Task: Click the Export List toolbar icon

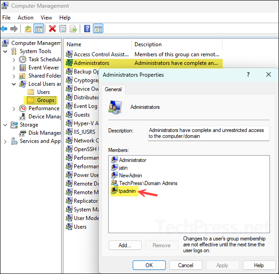Action: pyautogui.click(x=73, y=29)
